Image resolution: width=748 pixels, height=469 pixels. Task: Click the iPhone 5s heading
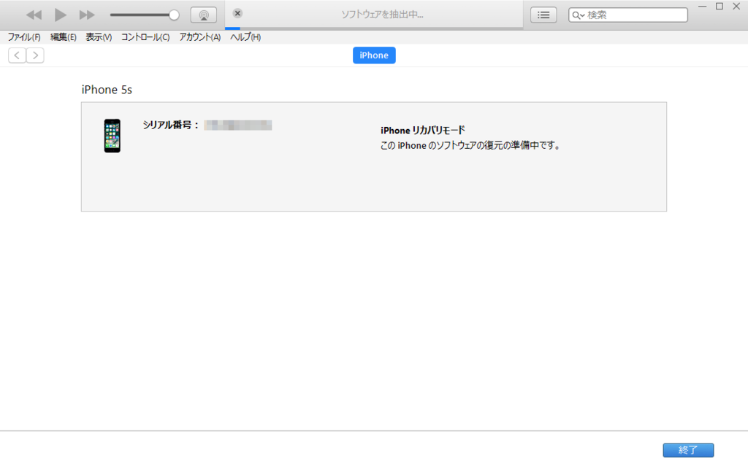click(107, 90)
